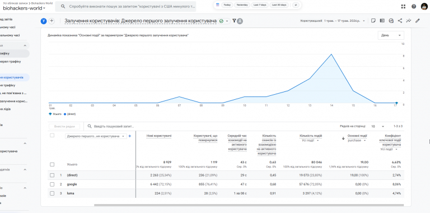Viewport: 430px width, 213px height.
Task: Click the report title 'Залучення користувачів'
Action: (x=141, y=21)
